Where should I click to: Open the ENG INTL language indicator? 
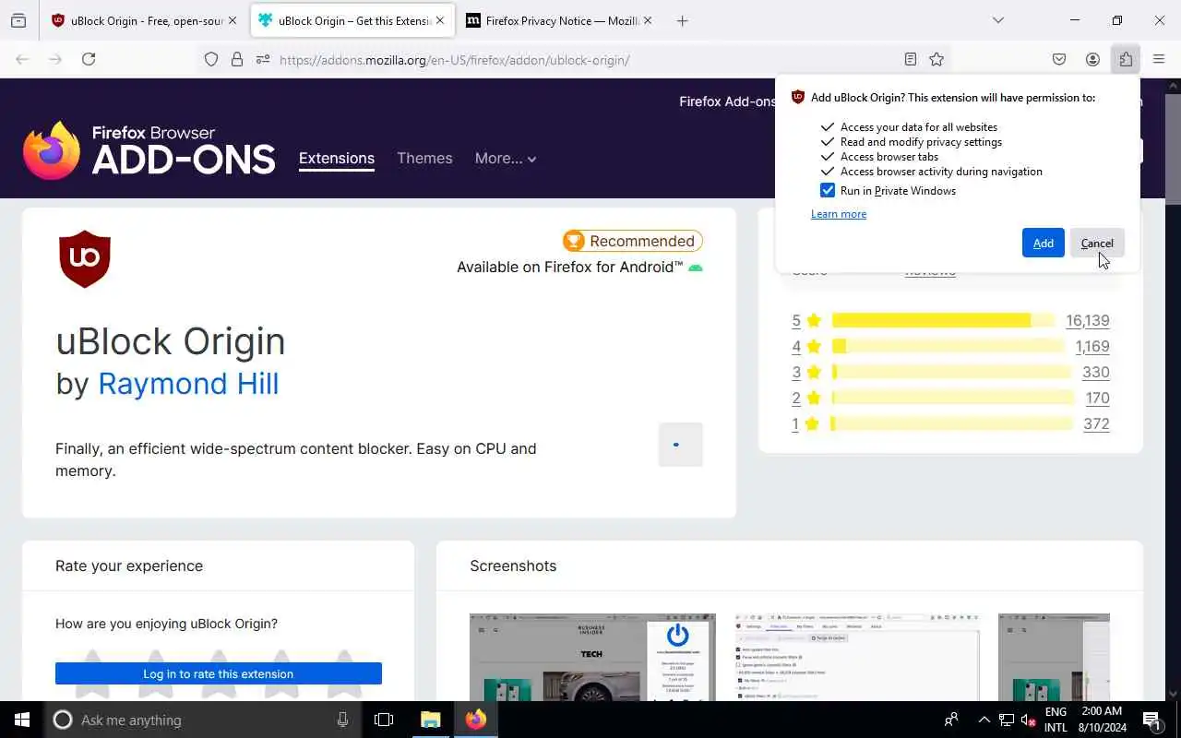[1056, 720]
